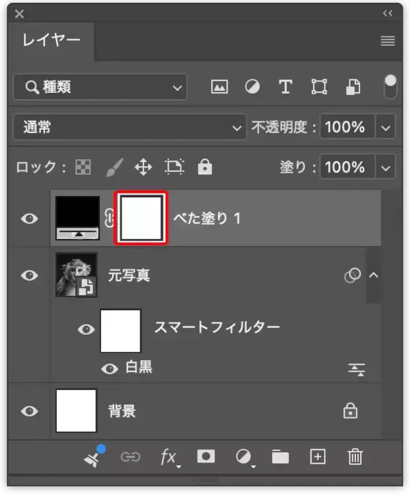This screenshot has height=496, width=410.
Task: Create a new layer
Action: click(318, 456)
